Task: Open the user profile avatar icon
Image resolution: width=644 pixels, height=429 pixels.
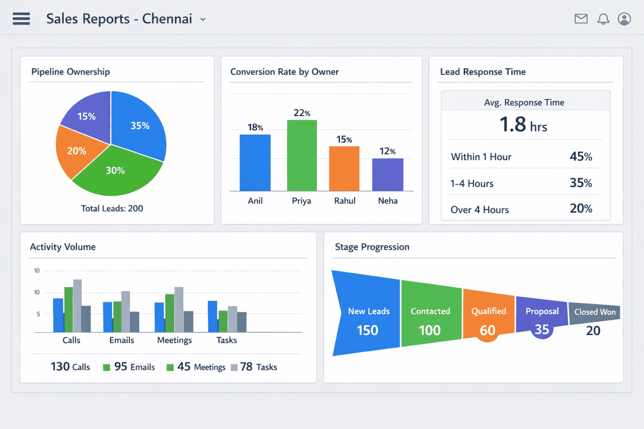Action: tap(624, 19)
